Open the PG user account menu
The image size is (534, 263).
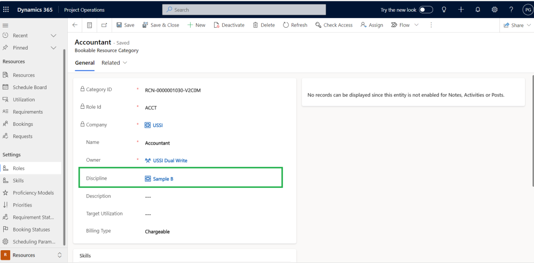click(x=528, y=10)
